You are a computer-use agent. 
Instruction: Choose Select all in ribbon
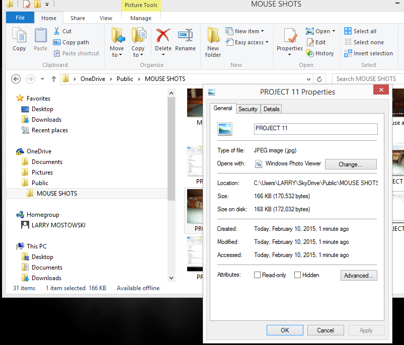click(x=360, y=31)
